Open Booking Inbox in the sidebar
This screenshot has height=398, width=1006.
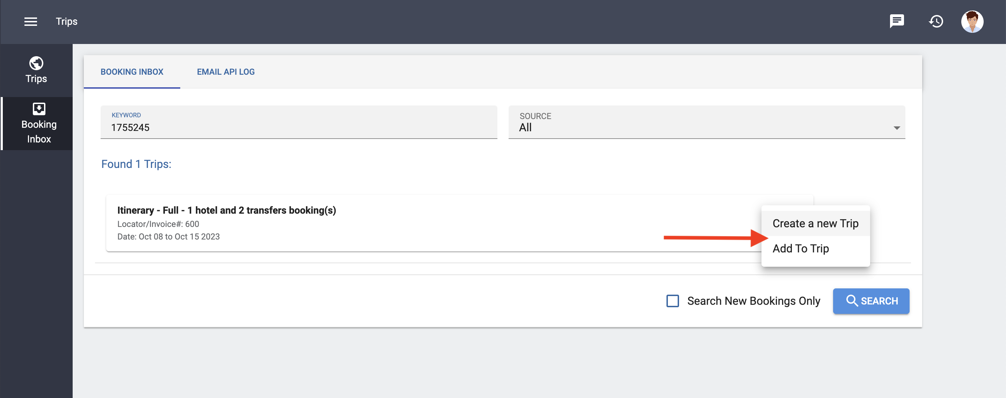click(37, 123)
